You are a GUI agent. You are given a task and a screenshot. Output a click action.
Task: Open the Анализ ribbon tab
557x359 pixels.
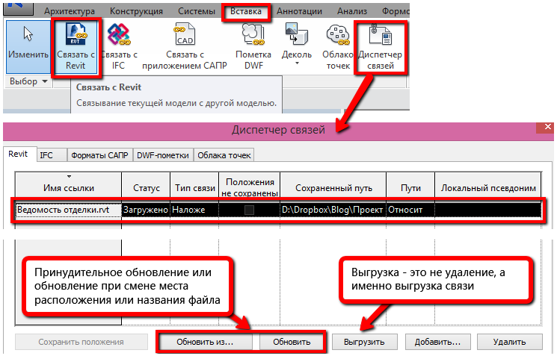pyautogui.click(x=351, y=11)
